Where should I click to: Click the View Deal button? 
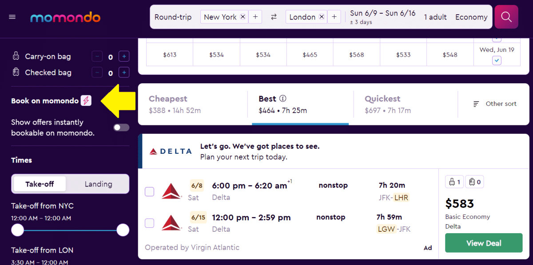[x=483, y=243]
